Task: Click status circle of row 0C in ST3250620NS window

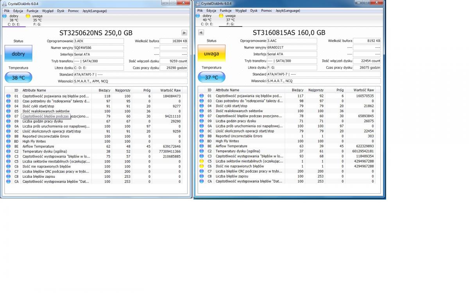Action: coord(8,131)
